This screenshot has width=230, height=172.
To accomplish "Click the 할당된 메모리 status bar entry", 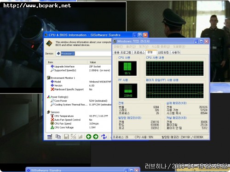I will [x=183, y=137].
